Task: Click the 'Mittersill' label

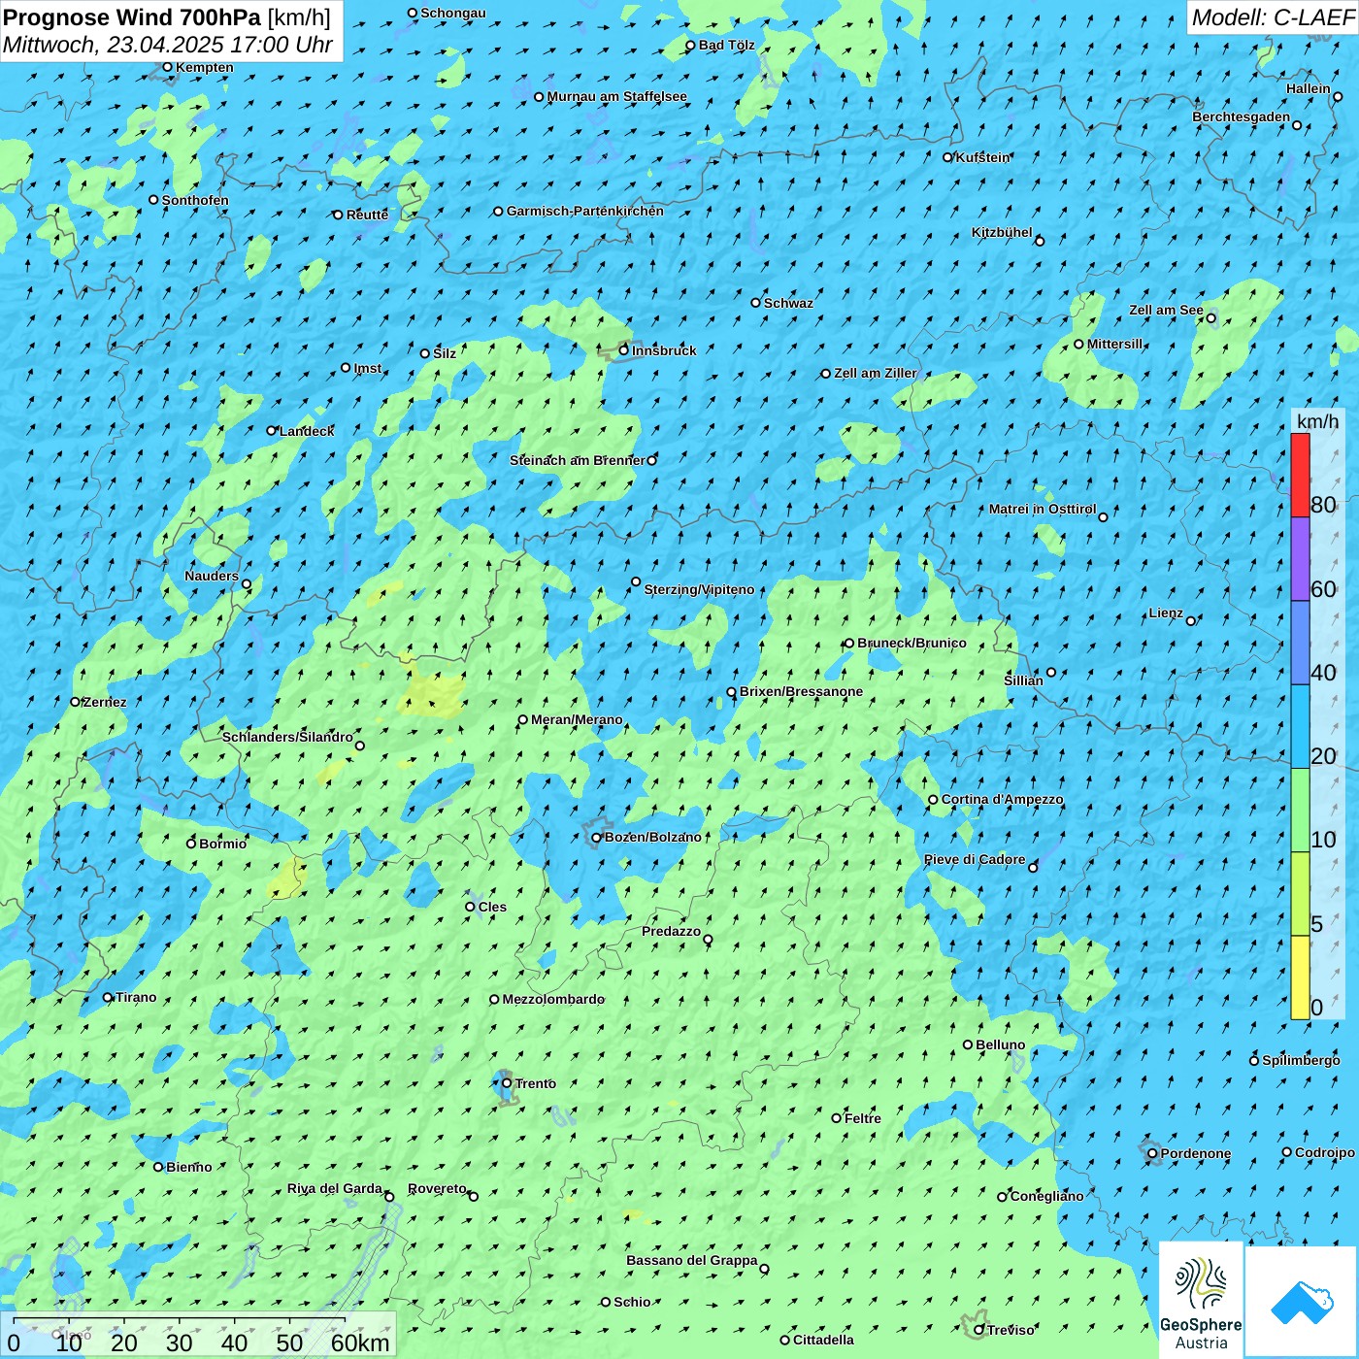Action: (x=1115, y=344)
